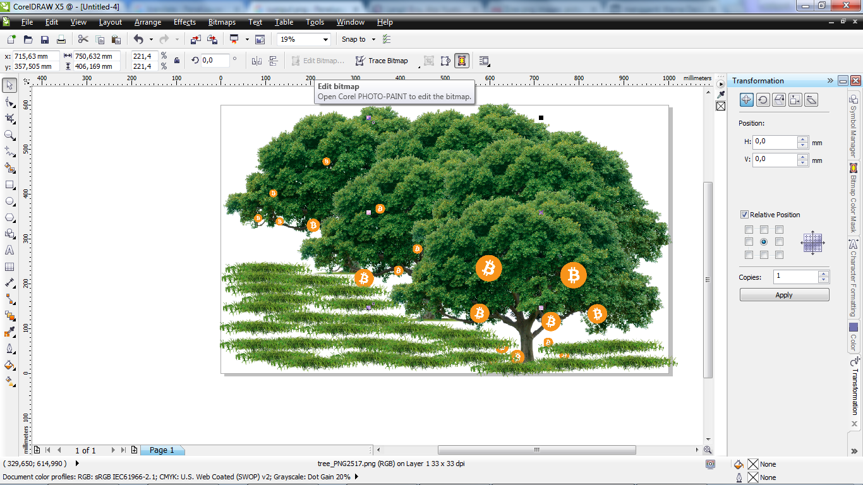The width and height of the screenshot is (863, 485).
Task: Click the Export icon
Action: [212, 39]
